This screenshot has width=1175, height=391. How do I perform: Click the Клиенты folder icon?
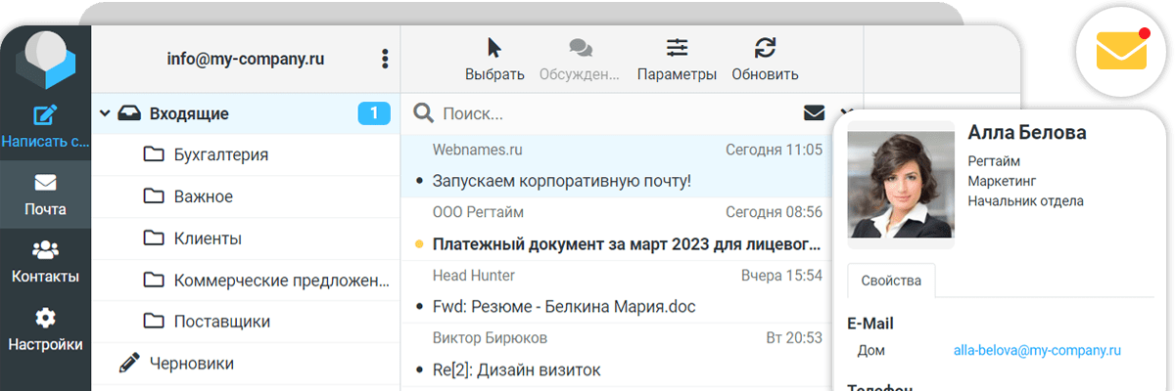[154, 239]
